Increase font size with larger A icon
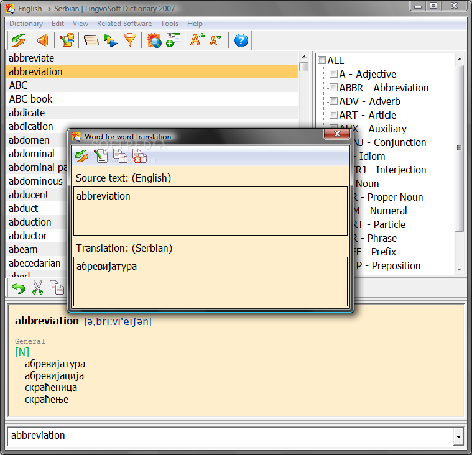This screenshot has height=455, width=472. point(197,40)
